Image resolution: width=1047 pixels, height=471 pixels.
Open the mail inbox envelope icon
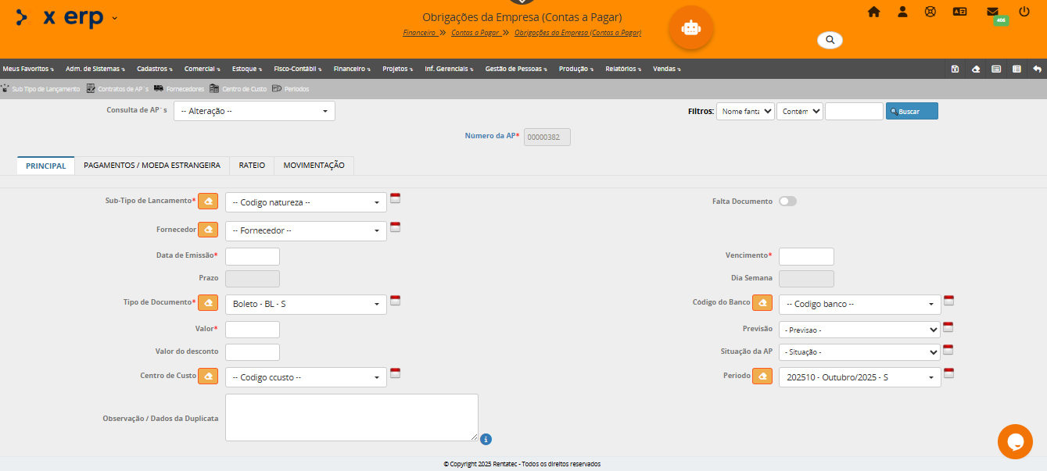coord(992,12)
